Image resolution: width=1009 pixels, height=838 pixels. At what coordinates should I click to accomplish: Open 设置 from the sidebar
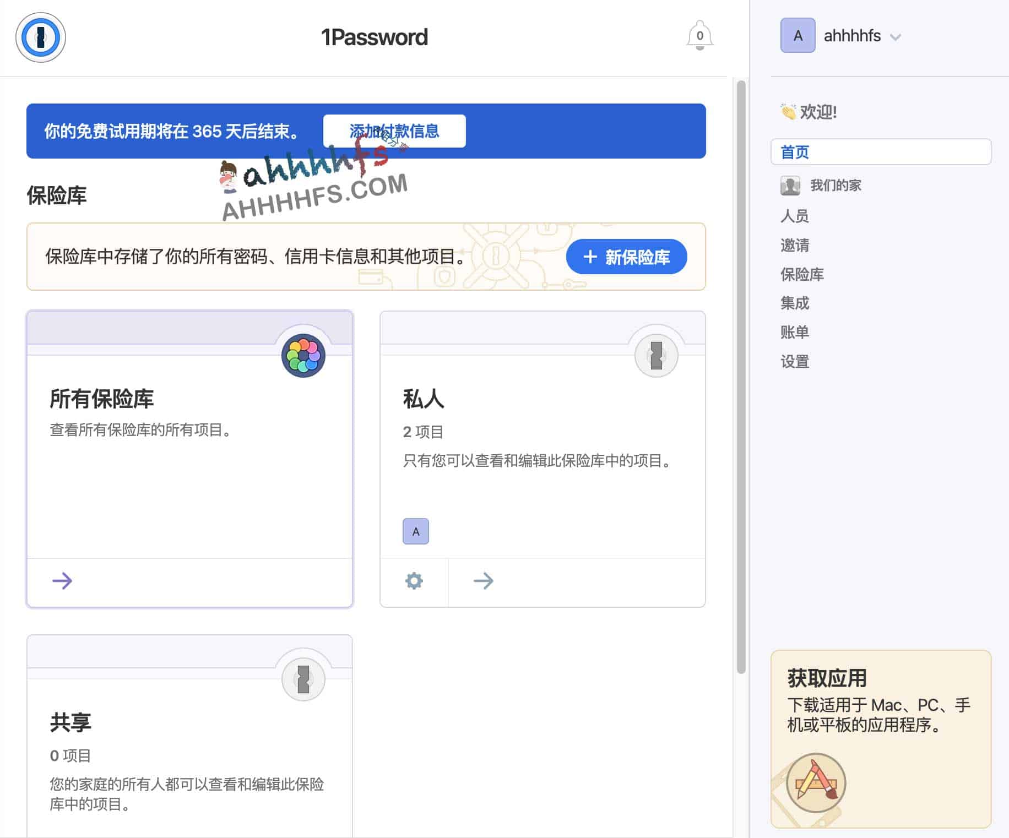point(795,362)
